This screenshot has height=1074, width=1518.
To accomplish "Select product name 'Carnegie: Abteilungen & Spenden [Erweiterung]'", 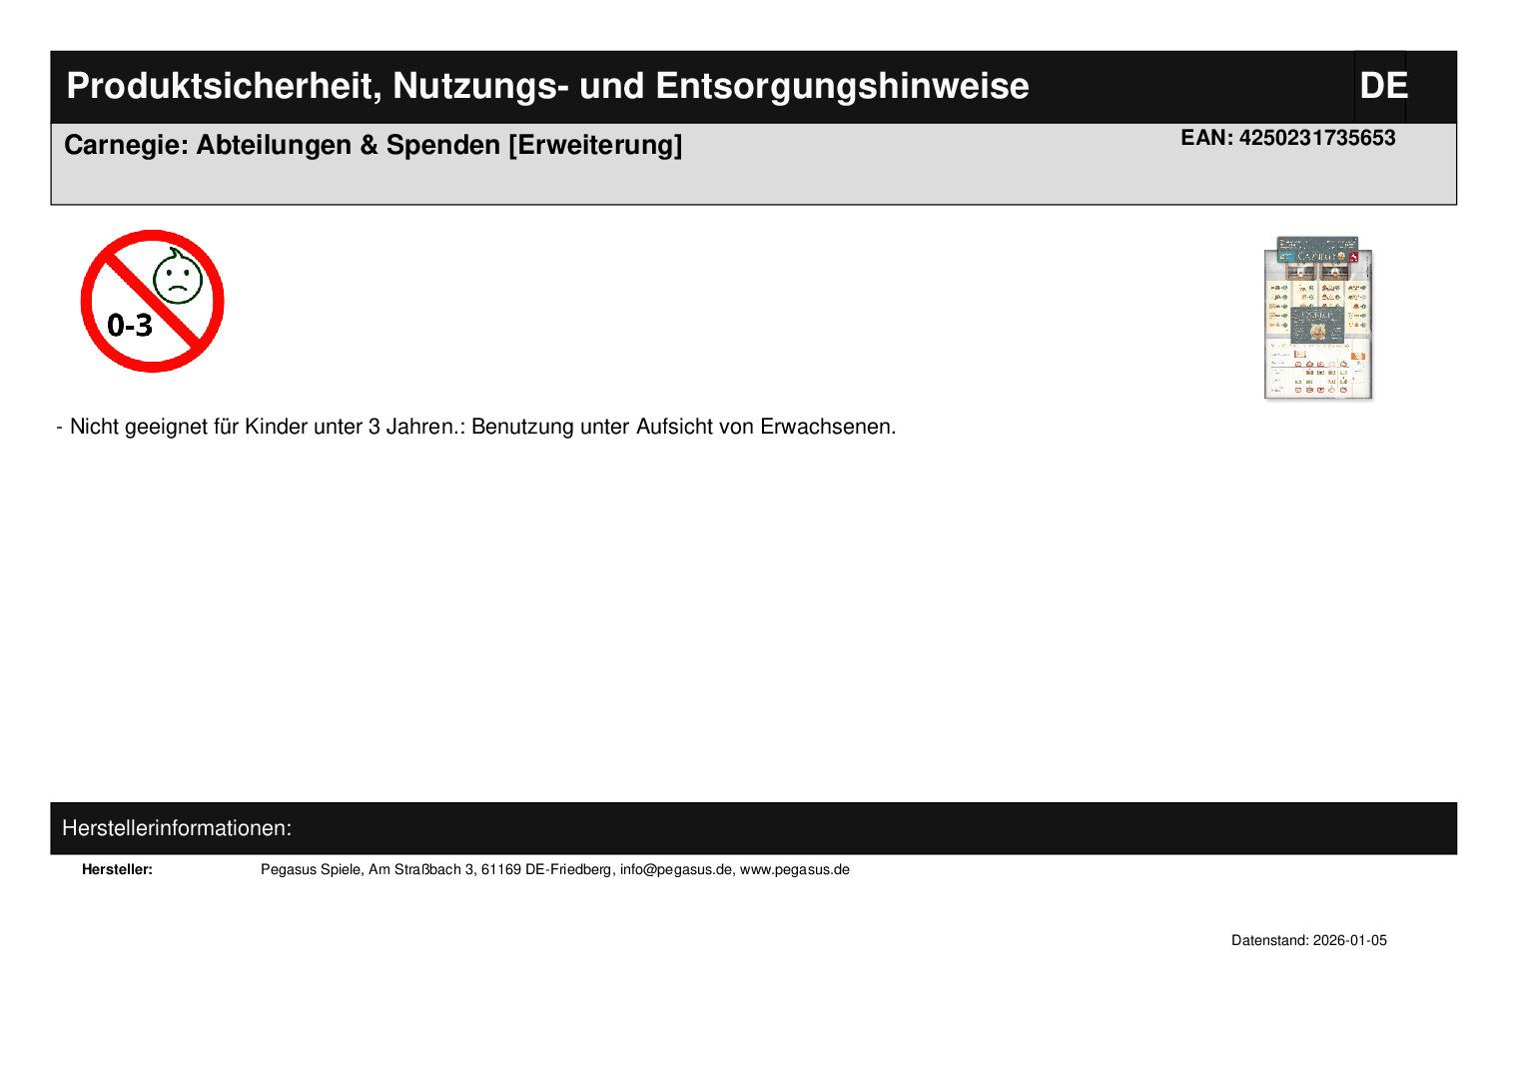I will coord(374,145).
